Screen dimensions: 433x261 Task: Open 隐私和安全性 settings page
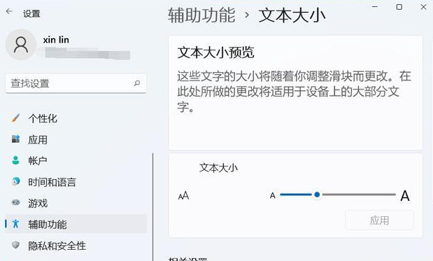point(76,246)
